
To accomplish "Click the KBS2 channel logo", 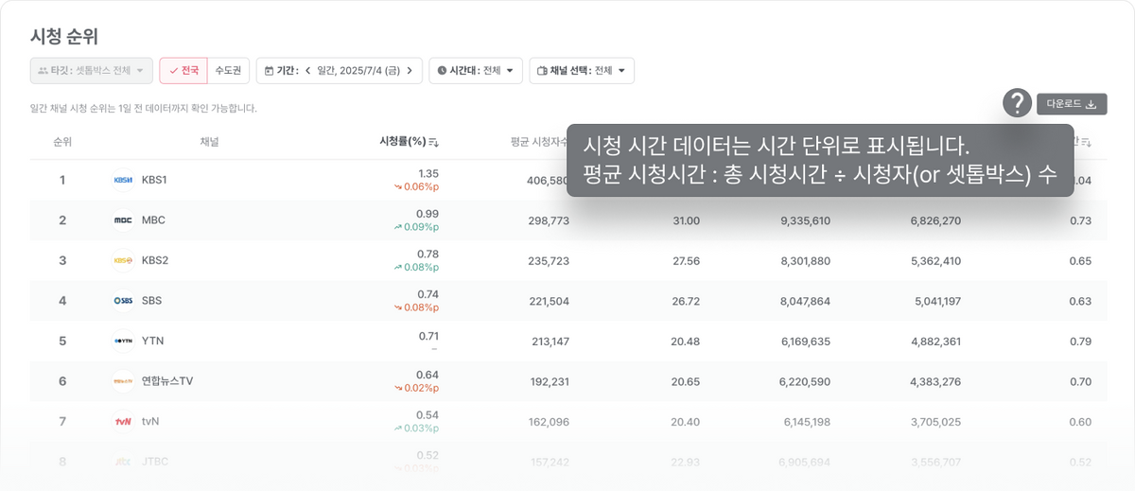I will pyautogui.click(x=123, y=260).
